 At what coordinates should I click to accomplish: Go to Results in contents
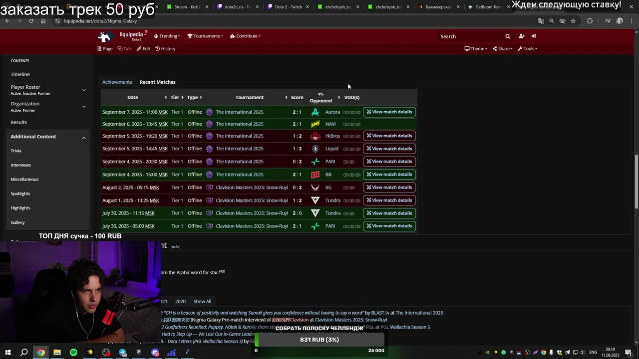click(19, 122)
